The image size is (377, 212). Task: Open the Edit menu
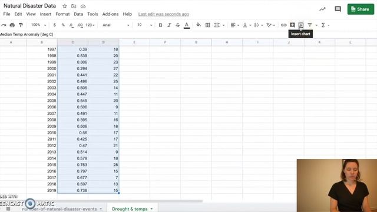[18, 14]
